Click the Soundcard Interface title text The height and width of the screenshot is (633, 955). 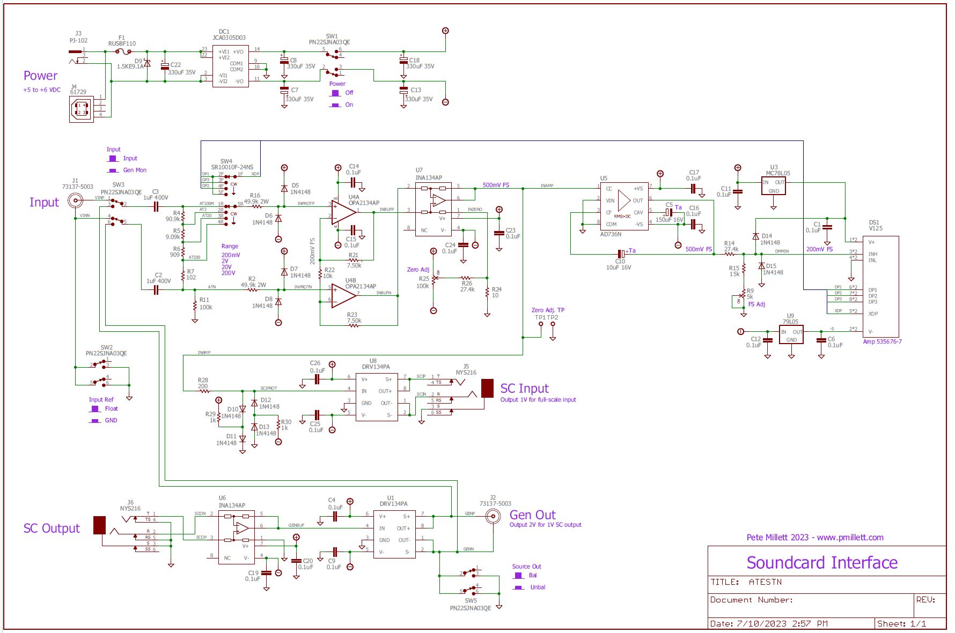(x=821, y=562)
